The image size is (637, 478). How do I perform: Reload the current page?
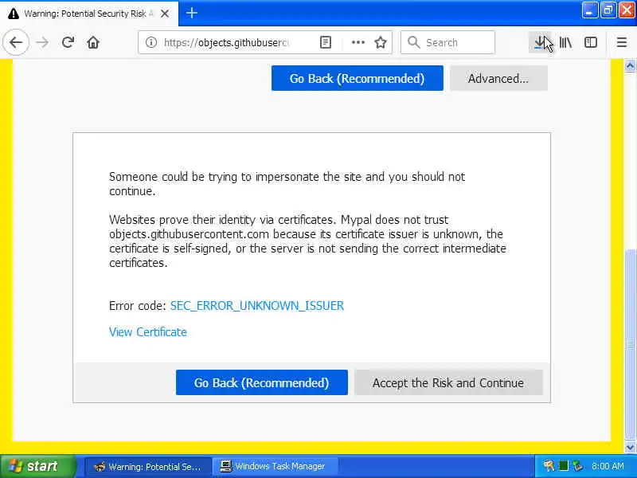68,42
